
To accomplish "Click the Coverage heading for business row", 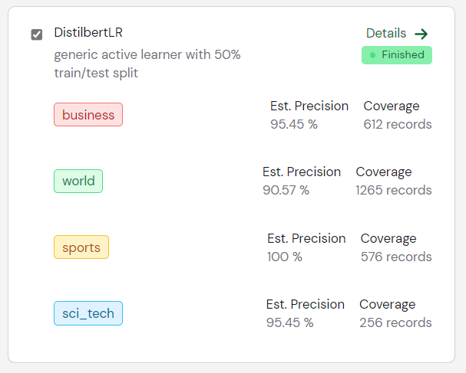I will [392, 106].
